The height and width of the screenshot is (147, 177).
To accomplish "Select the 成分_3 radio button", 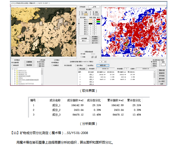I will point(79,23).
